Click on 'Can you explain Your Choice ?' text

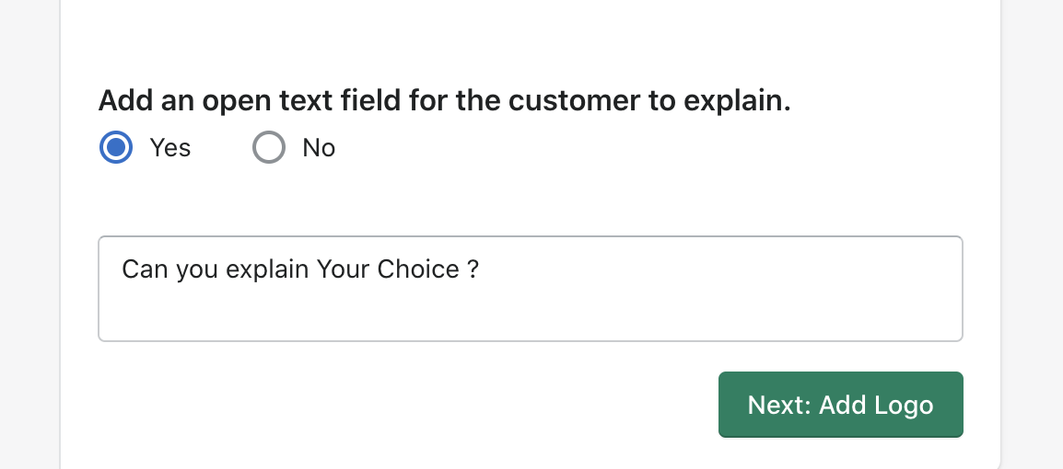(x=300, y=270)
